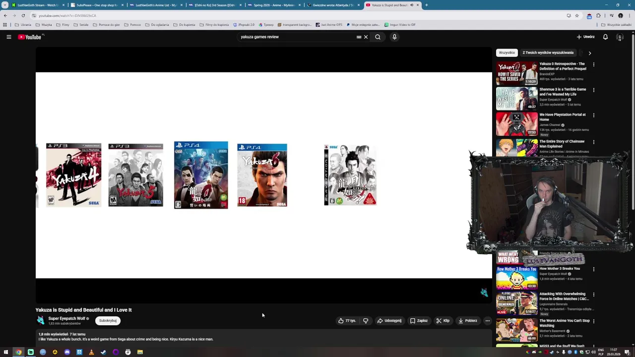
Task: Open options for Shenmue 3 video
Action: point(593,90)
